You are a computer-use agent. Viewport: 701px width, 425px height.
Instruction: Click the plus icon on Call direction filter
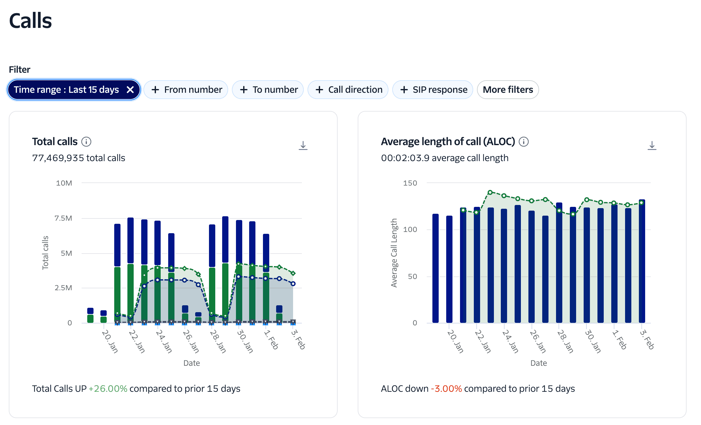(x=319, y=90)
